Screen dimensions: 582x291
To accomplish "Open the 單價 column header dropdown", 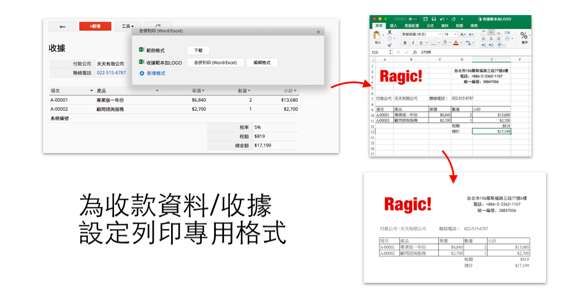I will click(203, 91).
